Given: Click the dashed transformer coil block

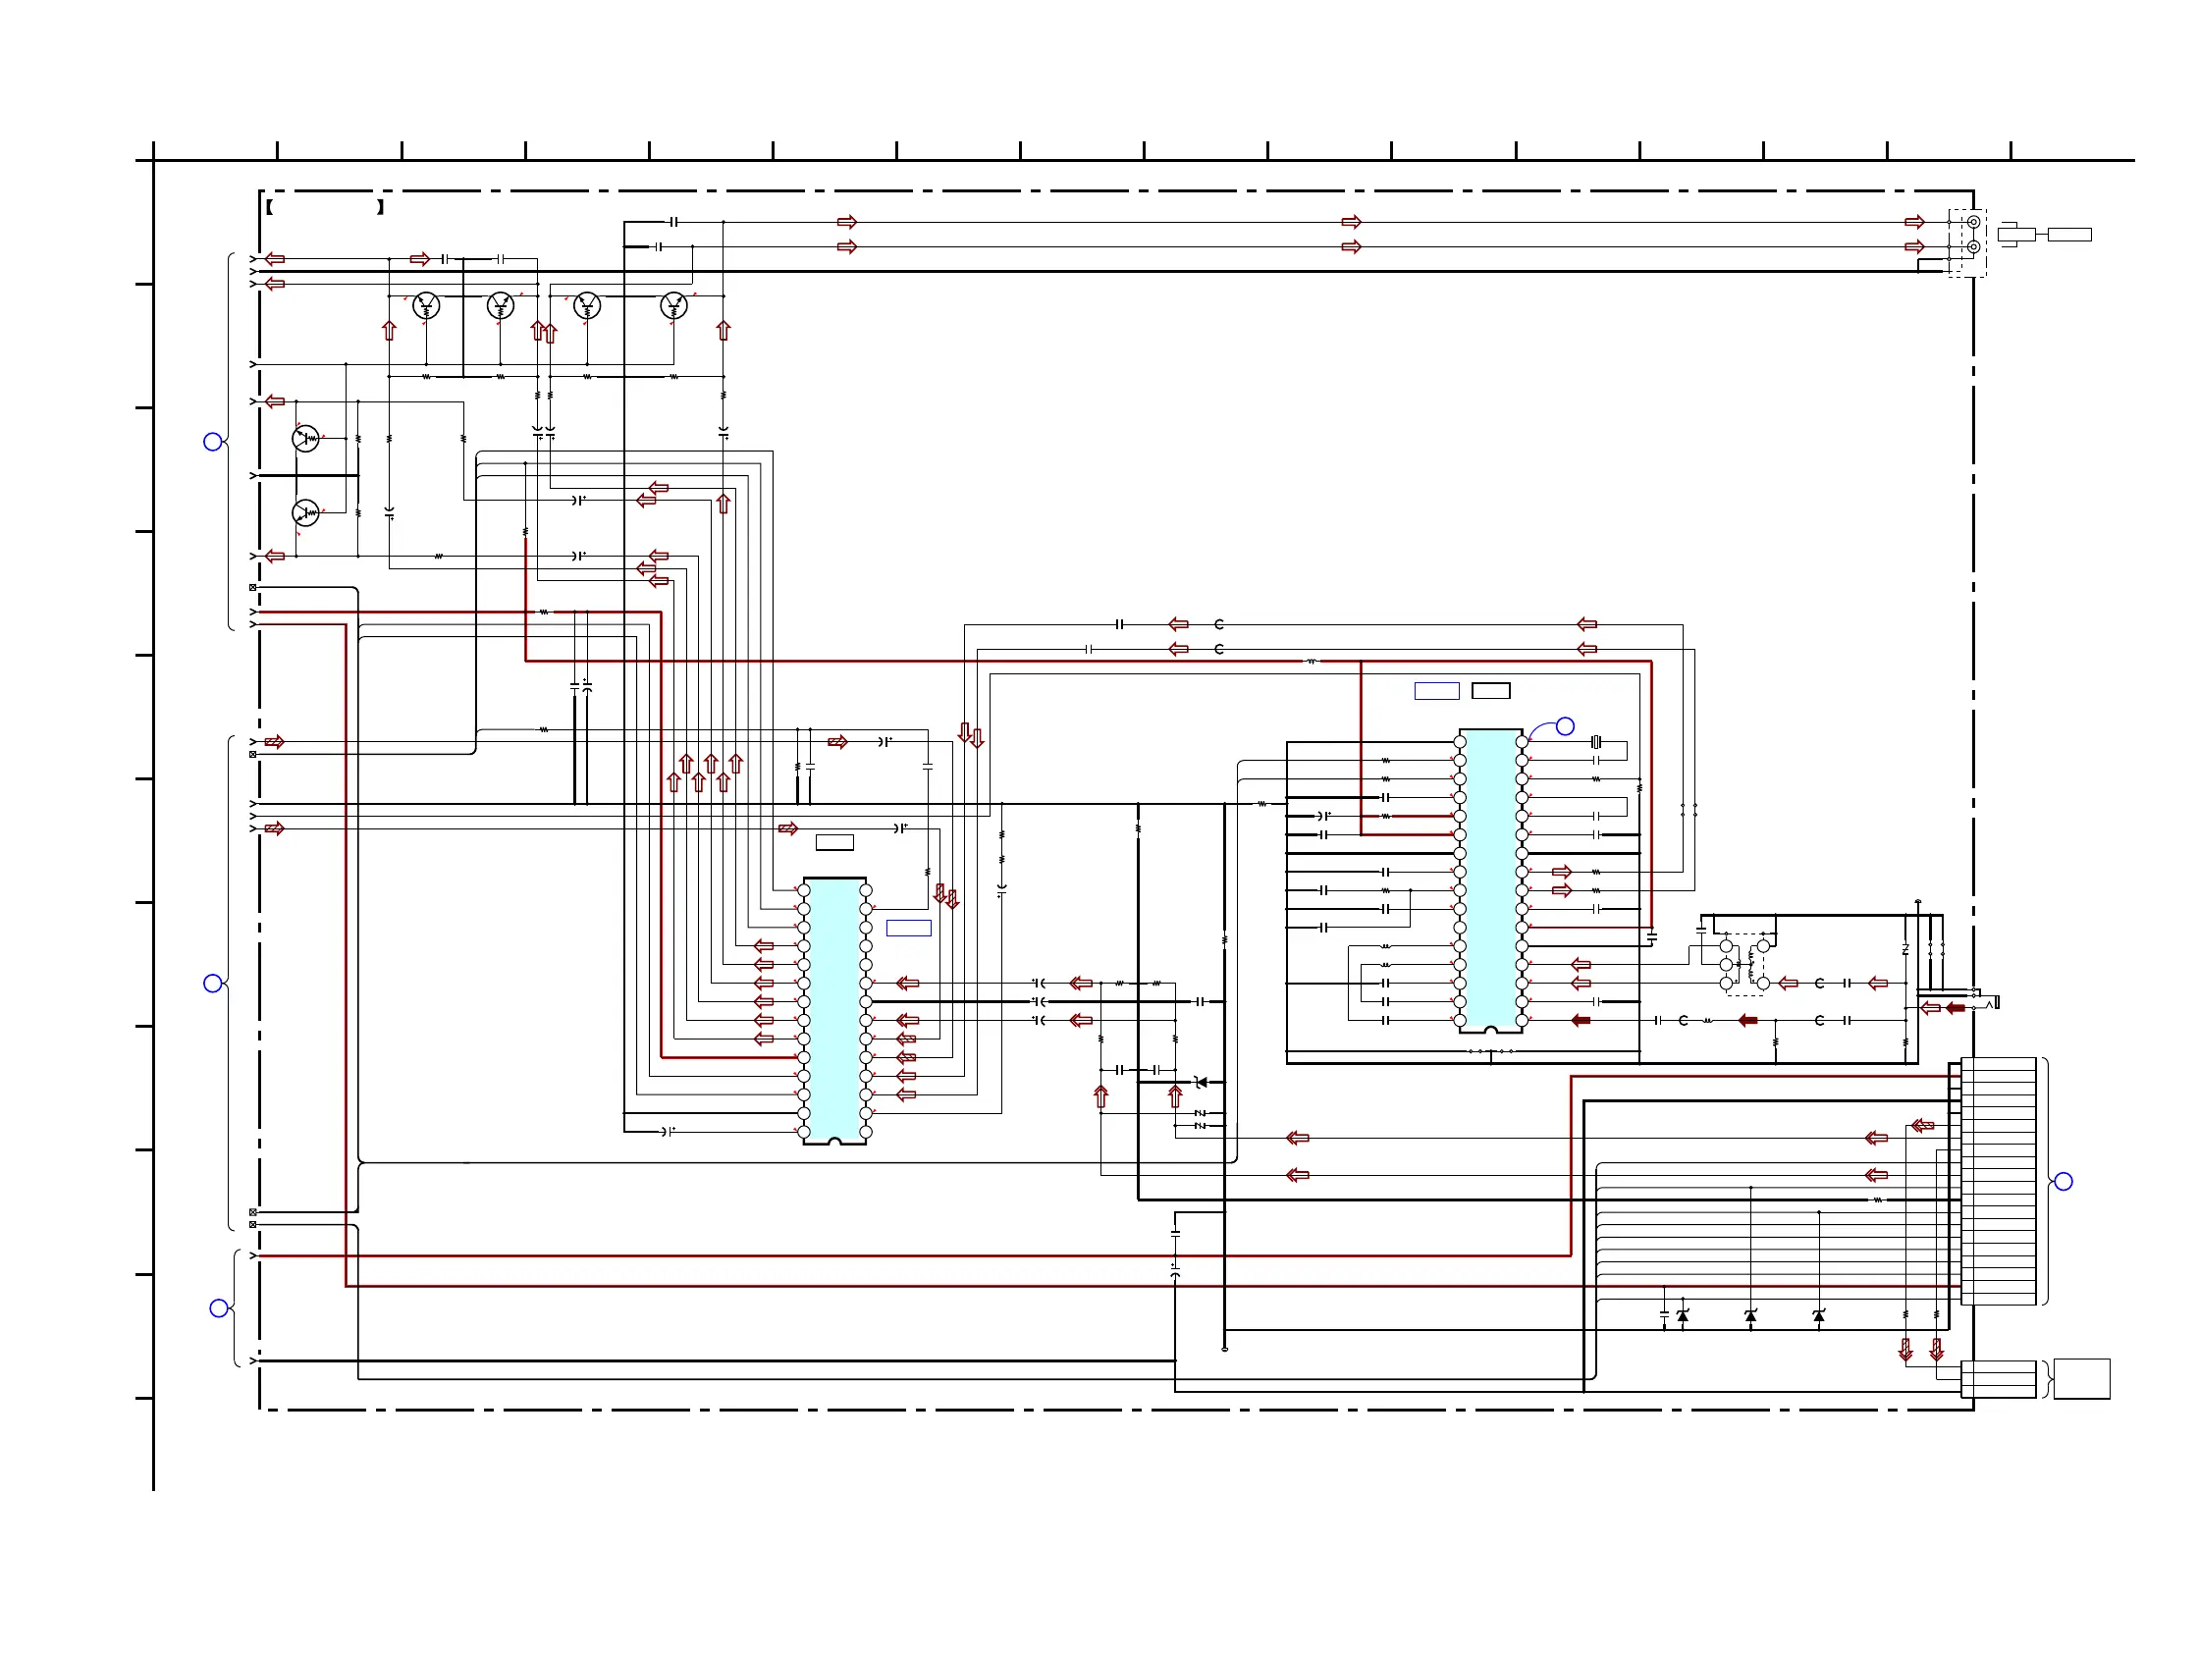Looking at the screenshot, I should (1744, 964).
